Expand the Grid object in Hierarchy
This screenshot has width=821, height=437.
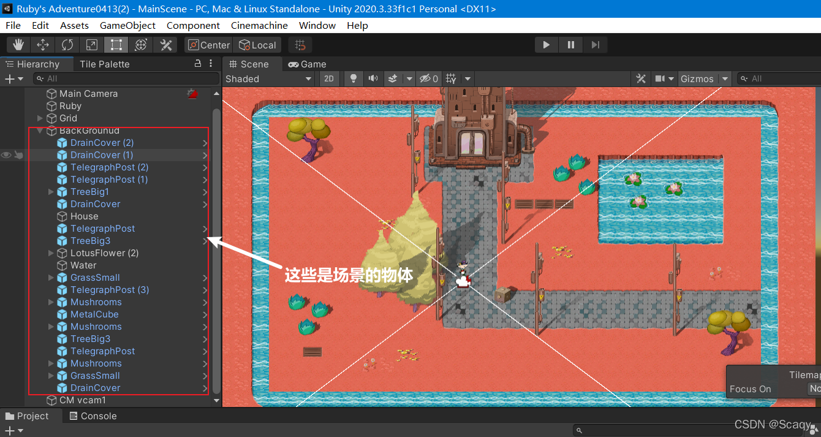(40, 118)
